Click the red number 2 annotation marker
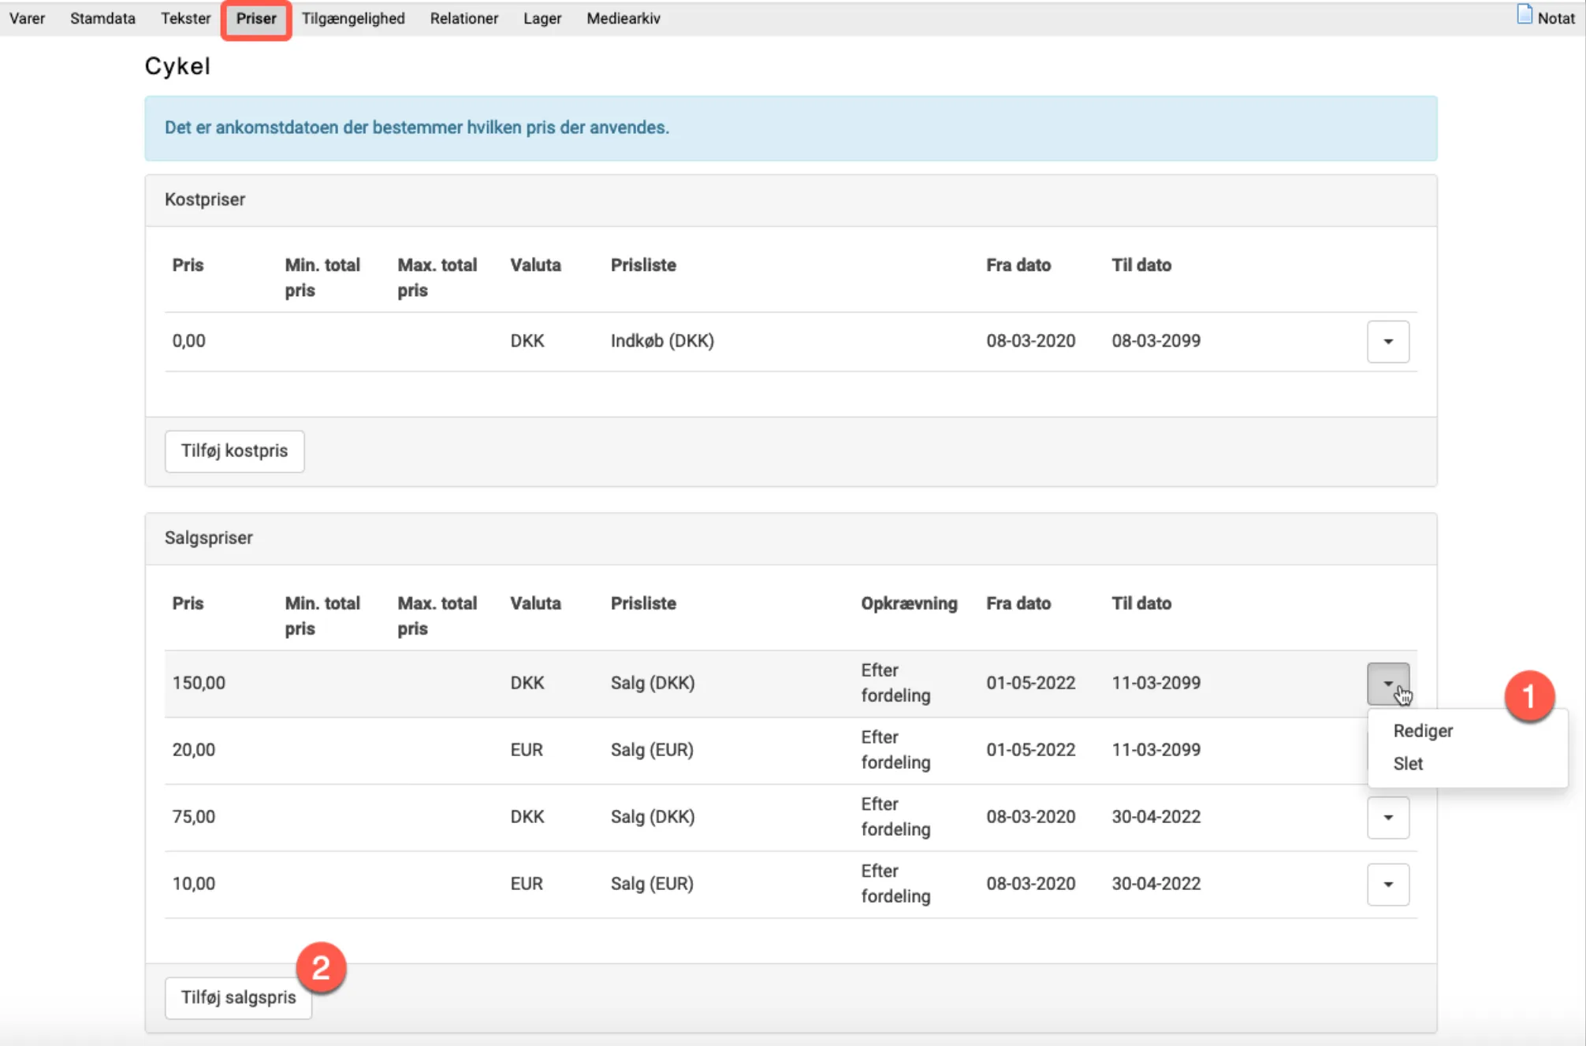Viewport: 1586px width, 1046px height. click(321, 967)
